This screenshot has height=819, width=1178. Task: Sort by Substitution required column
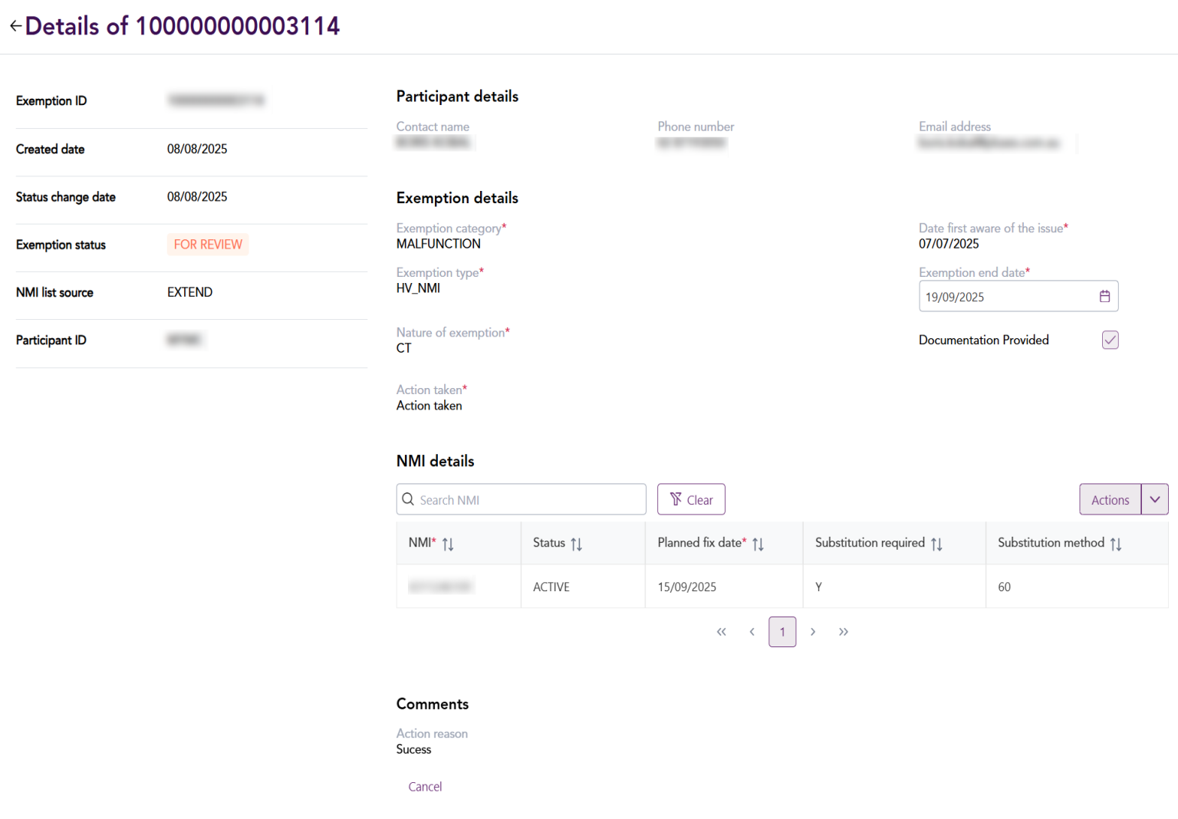coord(936,544)
